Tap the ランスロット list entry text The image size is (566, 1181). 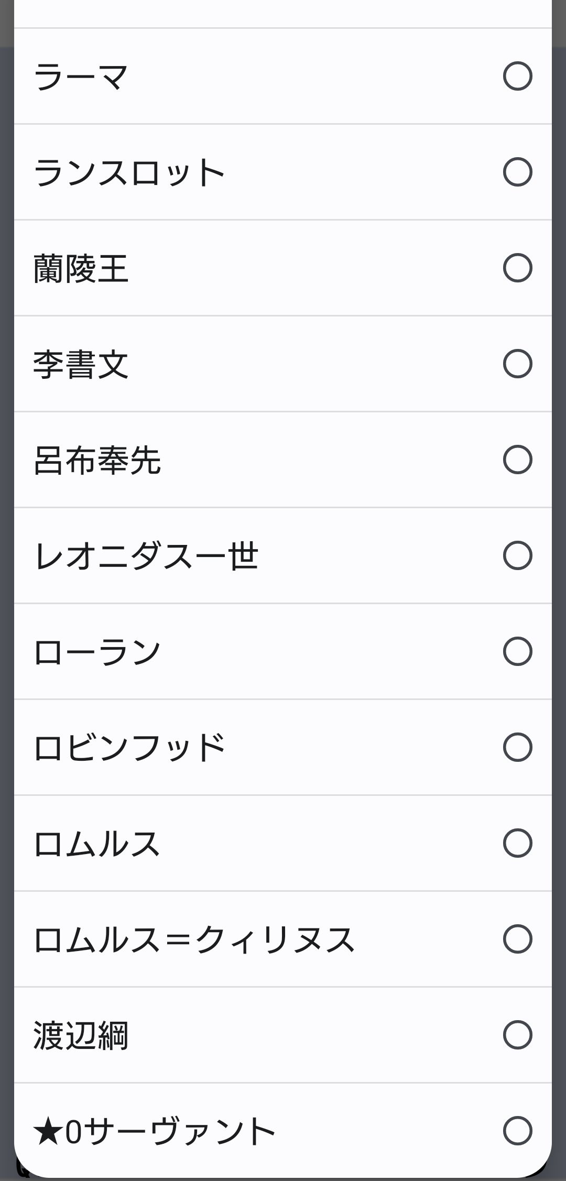pos(129,172)
